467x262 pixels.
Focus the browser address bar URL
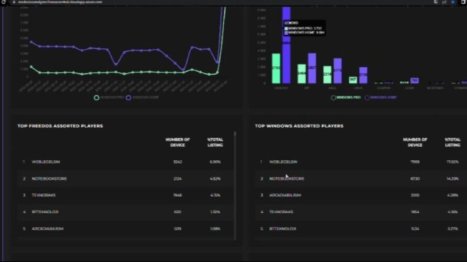[x=60, y=2]
